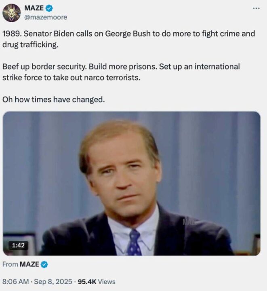267x291 pixels.
Task: Click the word "Views" in the post footer
Action: (x=107, y=282)
